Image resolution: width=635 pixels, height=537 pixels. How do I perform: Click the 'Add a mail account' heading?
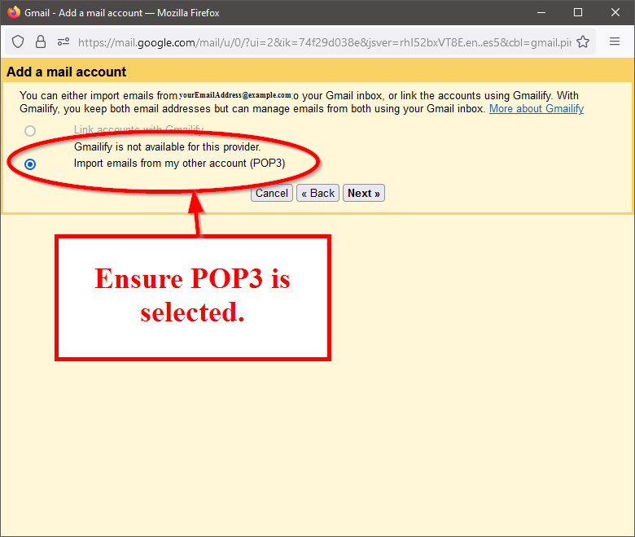[67, 72]
